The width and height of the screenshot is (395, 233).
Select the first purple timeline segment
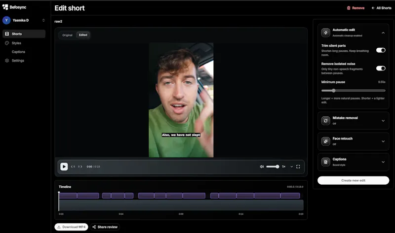[x=68, y=196]
